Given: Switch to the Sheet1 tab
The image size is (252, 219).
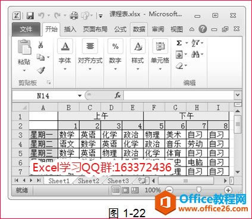Looking at the screenshot, I should pyautogui.click(x=59, y=181).
